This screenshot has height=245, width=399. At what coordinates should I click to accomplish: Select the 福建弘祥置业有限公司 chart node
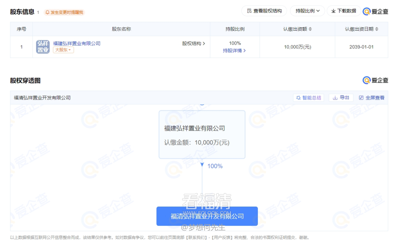click(202, 135)
